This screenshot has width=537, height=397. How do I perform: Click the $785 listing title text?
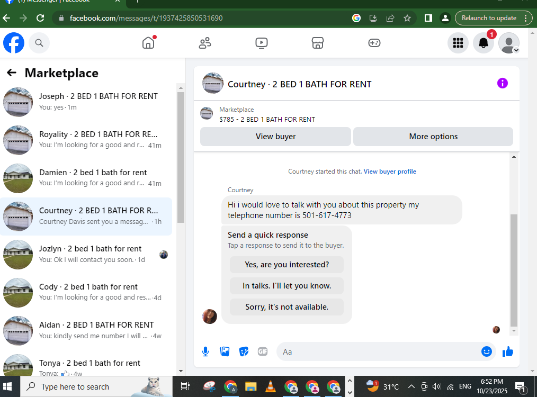[x=267, y=120]
